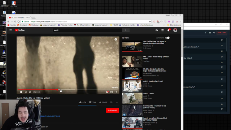Click Skip Alert in alerts window
Screen dimensions: 231x130
[x=222, y=32]
